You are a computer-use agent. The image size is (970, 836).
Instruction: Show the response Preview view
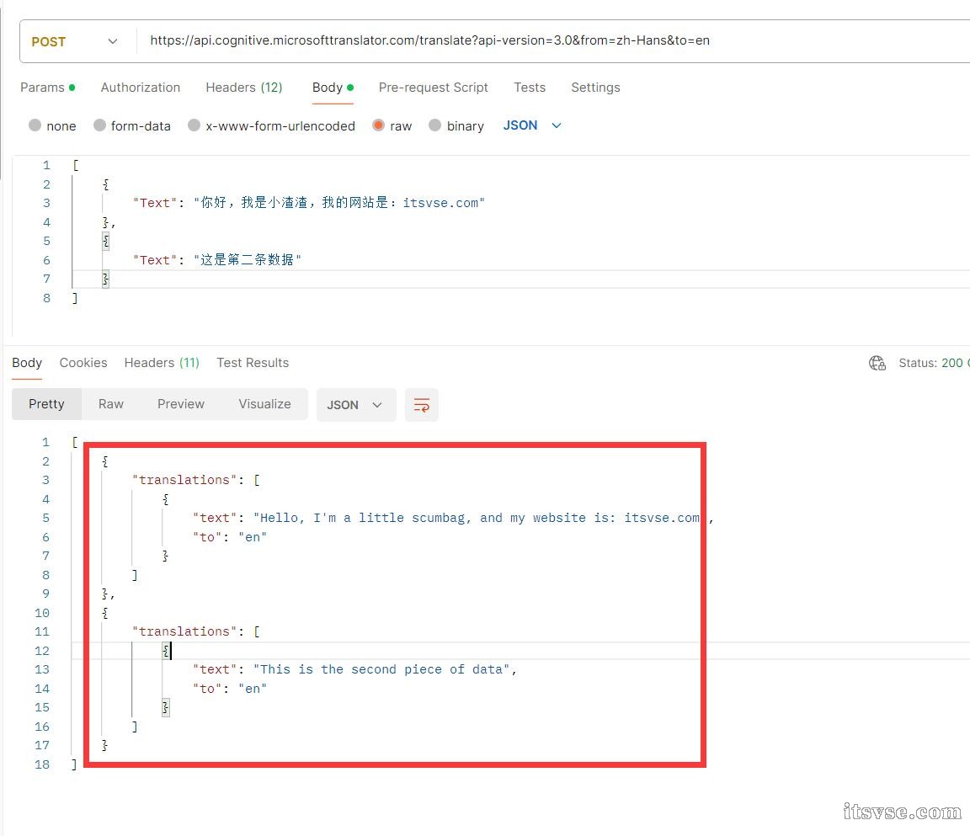pos(180,404)
